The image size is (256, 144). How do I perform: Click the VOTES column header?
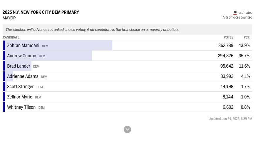click(x=228, y=37)
